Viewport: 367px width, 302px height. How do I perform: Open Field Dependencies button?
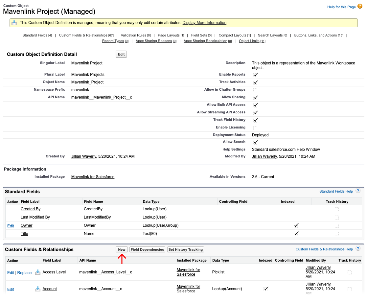tap(147, 249)
